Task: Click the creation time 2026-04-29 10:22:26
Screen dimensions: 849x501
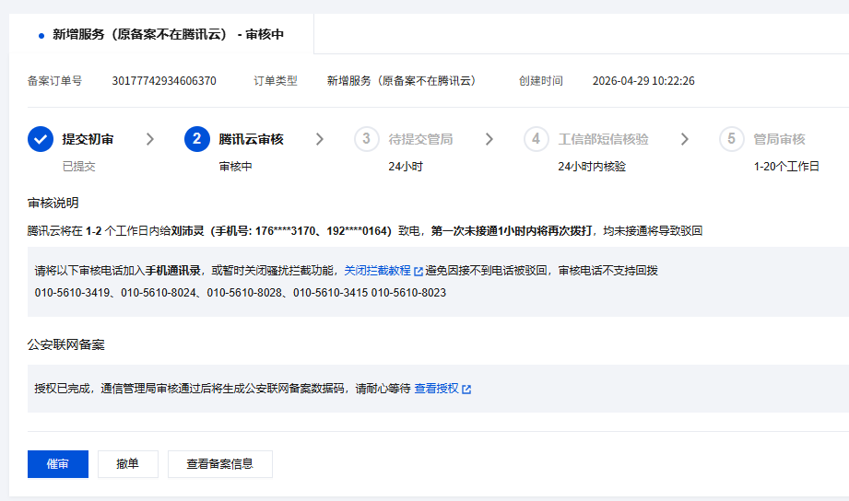Action: click(643, 81)
